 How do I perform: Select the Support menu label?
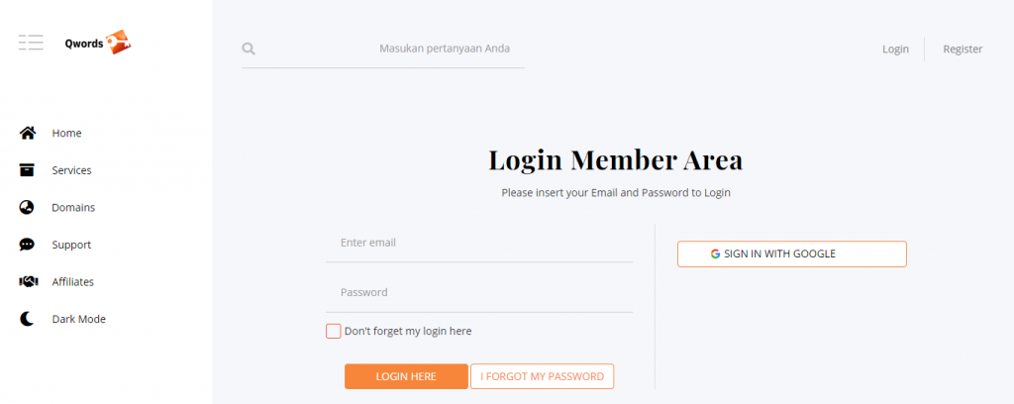[x=71, y=245]
